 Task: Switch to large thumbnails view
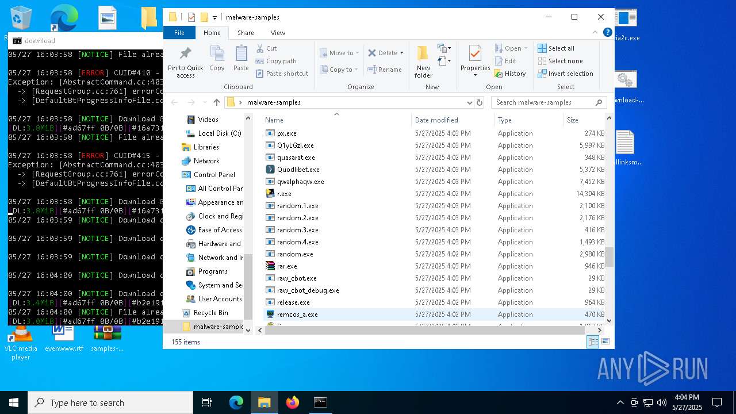pyautogui.click(x=605, y=342)
